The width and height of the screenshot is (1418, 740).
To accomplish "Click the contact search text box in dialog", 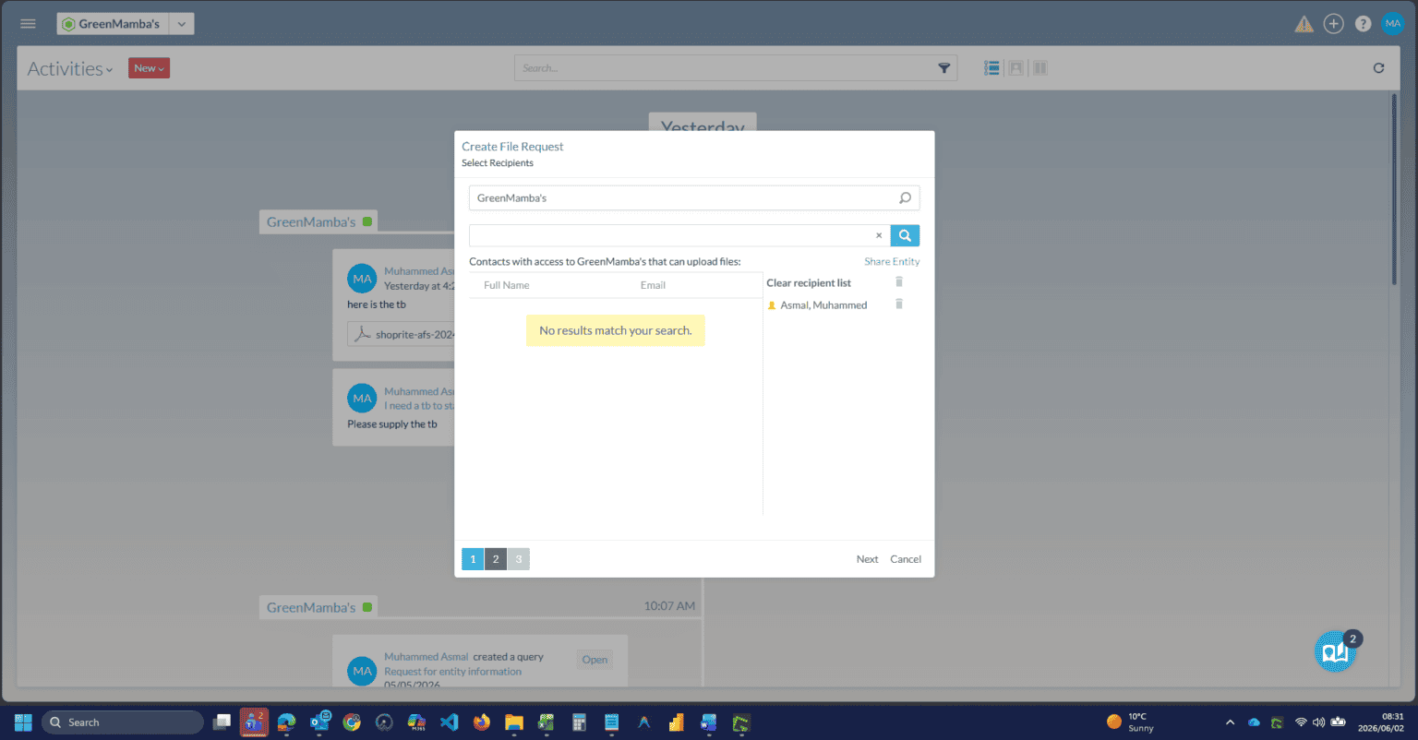I will [679, 235].
